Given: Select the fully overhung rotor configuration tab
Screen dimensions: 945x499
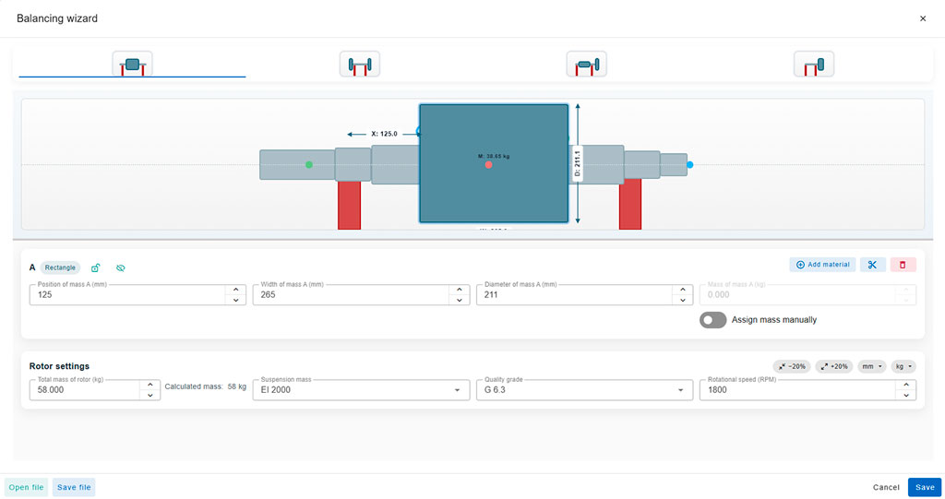Looking at the screenshot, I should [814, 64].
